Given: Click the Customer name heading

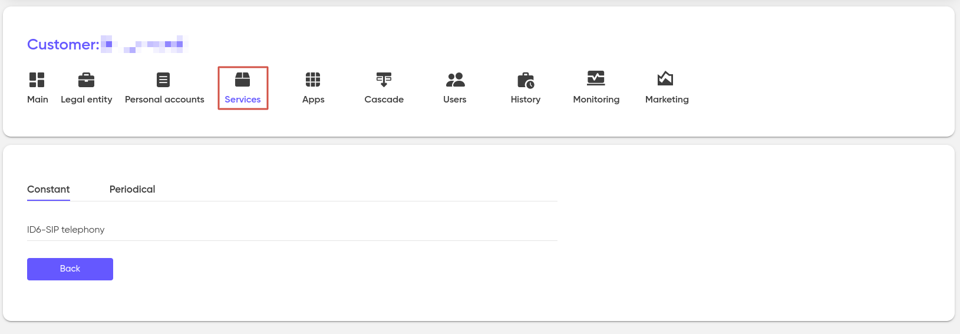Looking at the screenshot, I should tap(105, 44).
